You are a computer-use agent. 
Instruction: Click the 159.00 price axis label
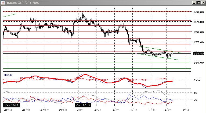tap(198, 22)
